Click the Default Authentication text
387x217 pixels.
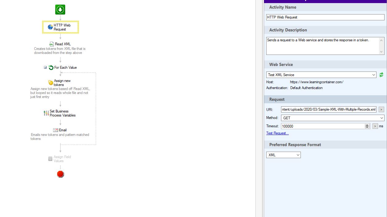point(306,88)
